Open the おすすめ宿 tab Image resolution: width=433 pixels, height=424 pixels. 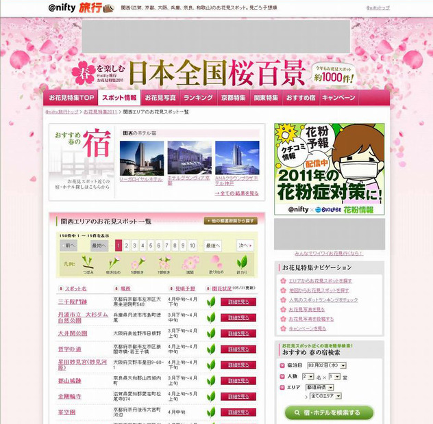(301, 98)
